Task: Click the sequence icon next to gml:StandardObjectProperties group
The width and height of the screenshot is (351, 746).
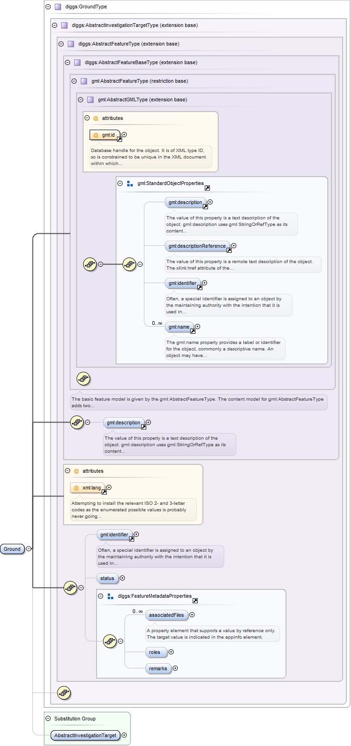Action: pos(129,264)
